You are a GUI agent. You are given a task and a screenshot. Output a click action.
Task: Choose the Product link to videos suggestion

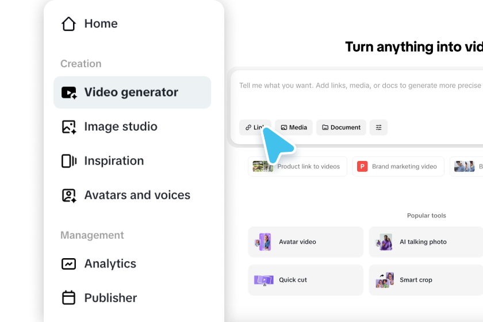pos(298,166)
